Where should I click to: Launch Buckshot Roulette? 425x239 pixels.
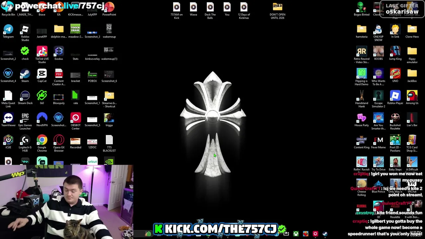tap(395, 121)
